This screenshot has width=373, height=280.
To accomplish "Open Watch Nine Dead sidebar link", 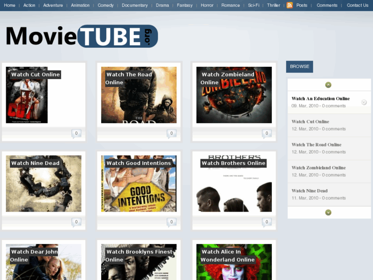I will pyautogui.click(x=309, y=191).
